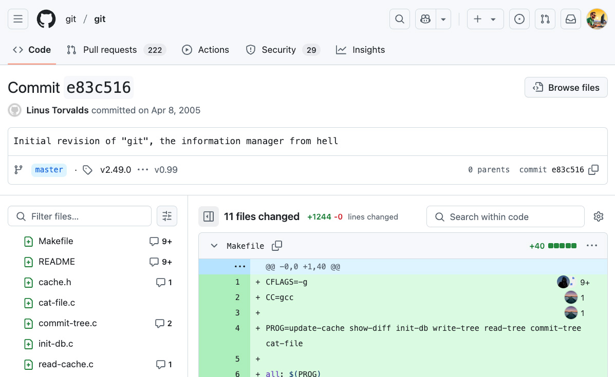Open user profile avatar menu
615x377 pixels.
(597, 19)
